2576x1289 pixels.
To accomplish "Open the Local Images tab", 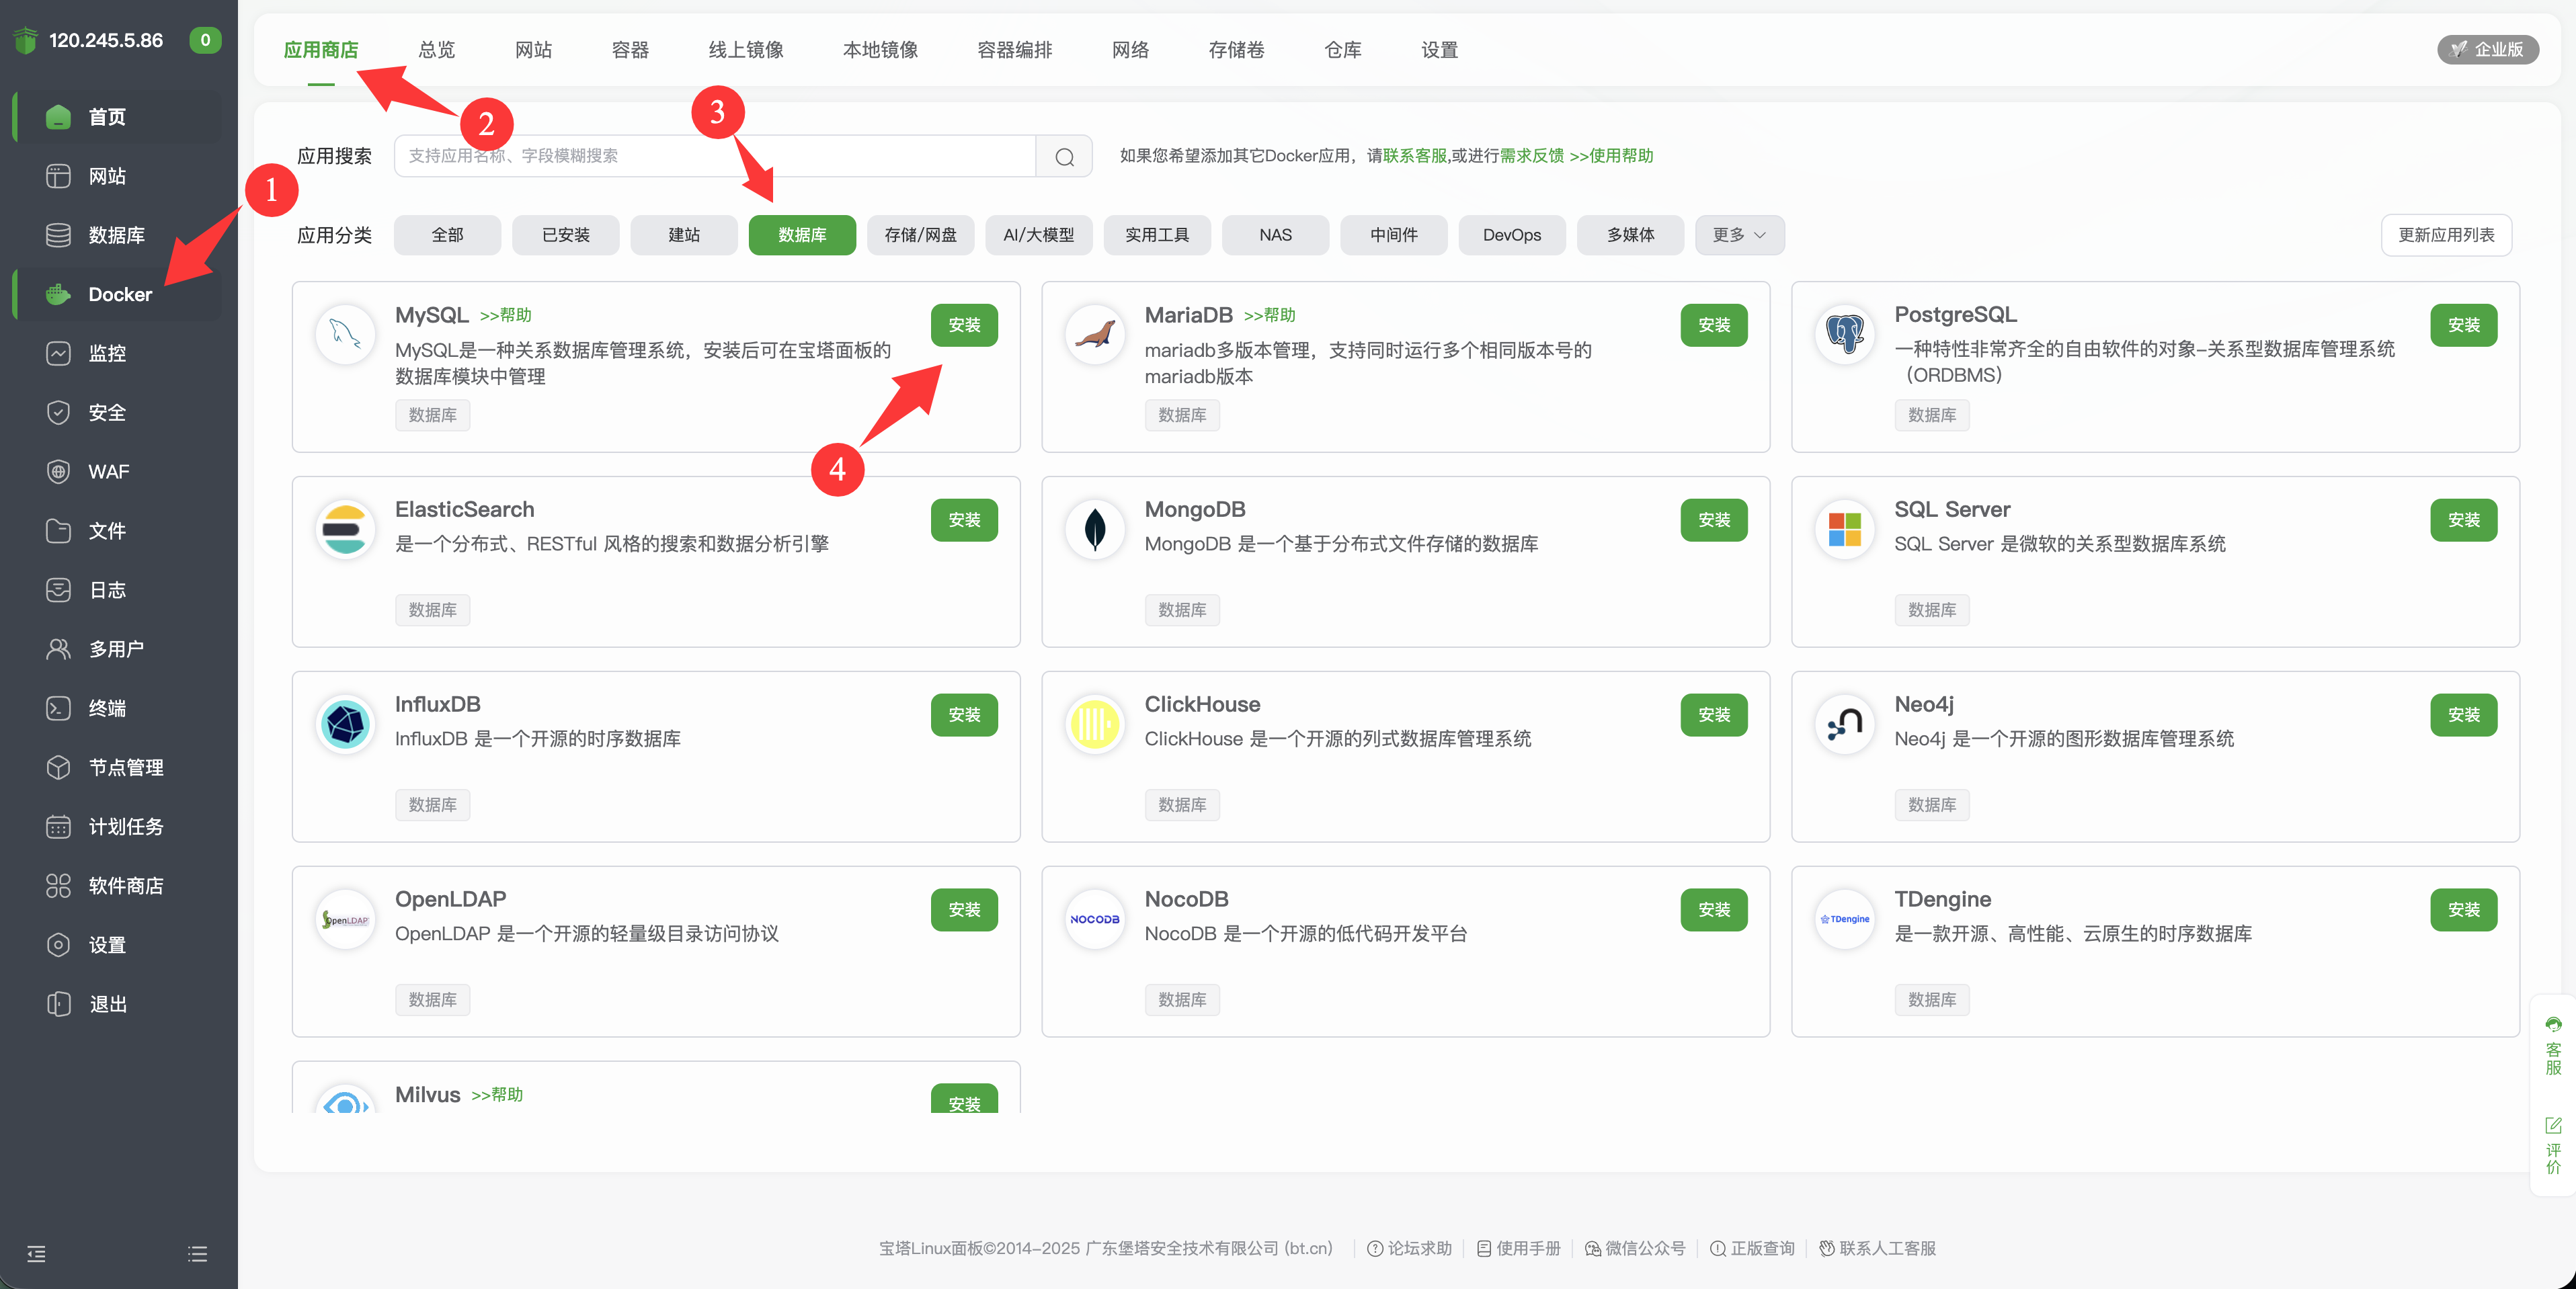I will coord(880,50).
